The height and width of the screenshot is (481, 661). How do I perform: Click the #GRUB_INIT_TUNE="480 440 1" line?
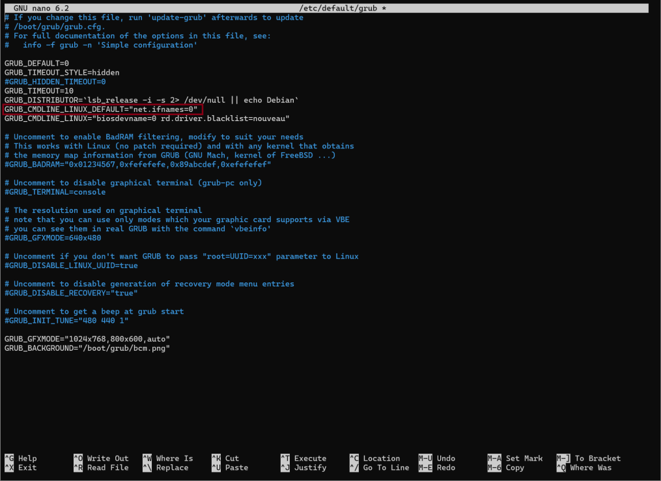pyautogui.click(x=66, y=320)
